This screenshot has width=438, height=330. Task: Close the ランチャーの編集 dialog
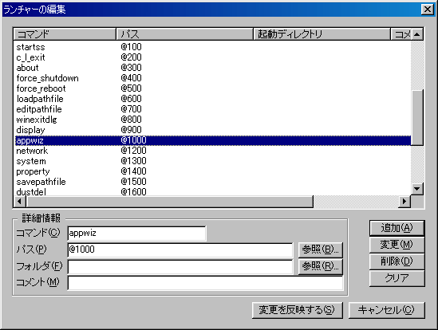point(428,10)
